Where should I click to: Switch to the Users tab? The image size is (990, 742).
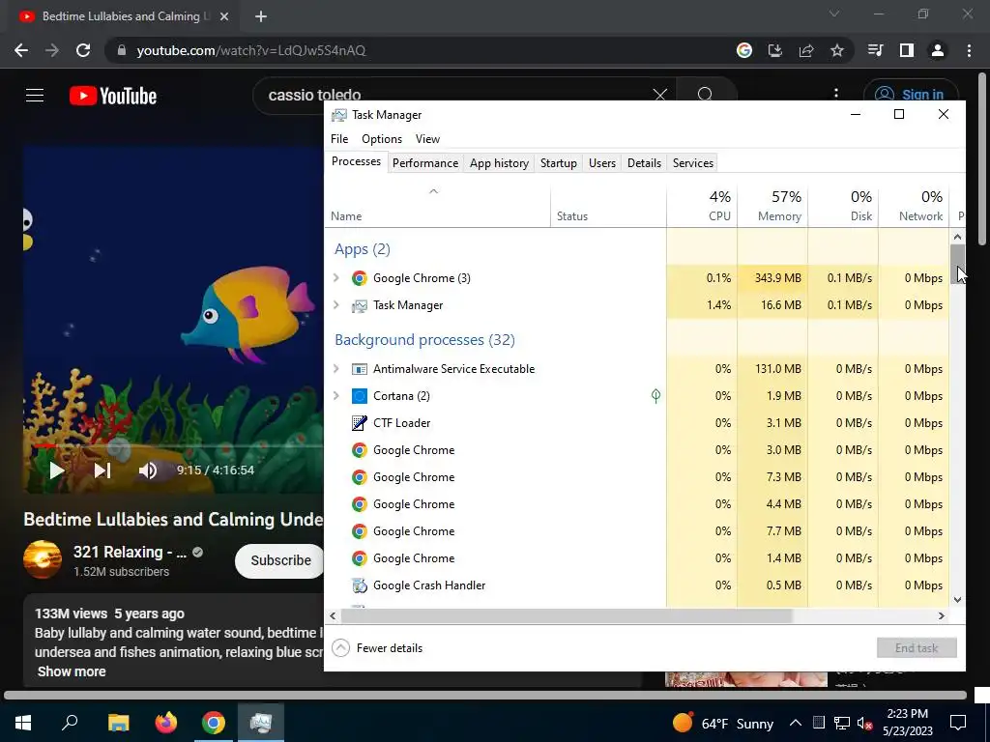602,162
